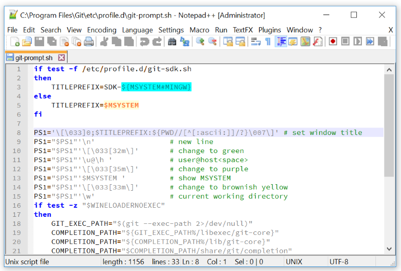Click the Zoom In magnifier icon
The height and width of the screenshot is (271, 401).
(x=200, y=42)
